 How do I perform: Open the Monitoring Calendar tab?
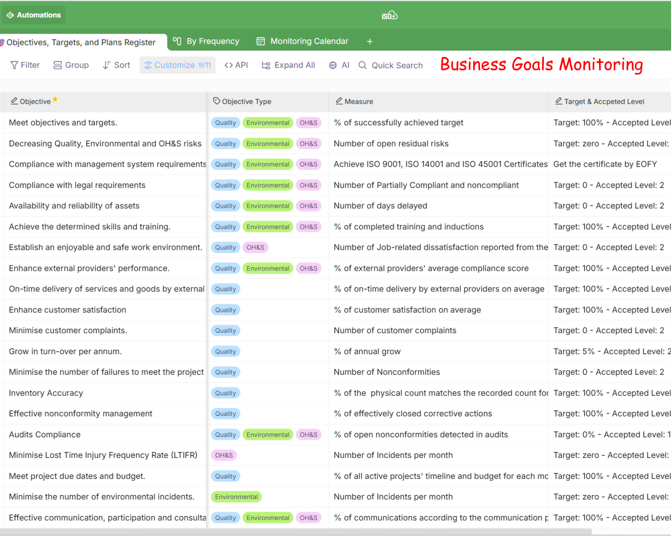tap(303, 41)
